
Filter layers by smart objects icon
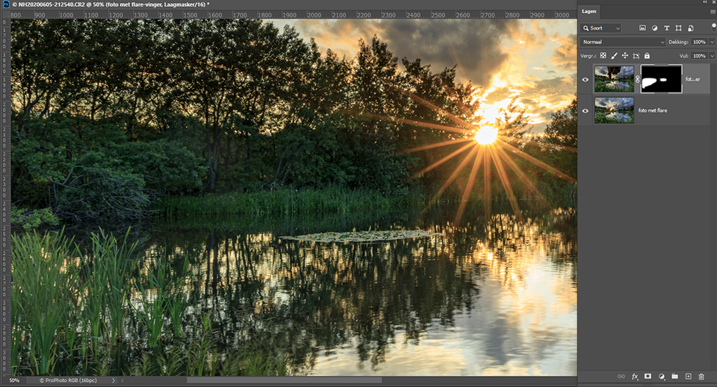[690, 28]
